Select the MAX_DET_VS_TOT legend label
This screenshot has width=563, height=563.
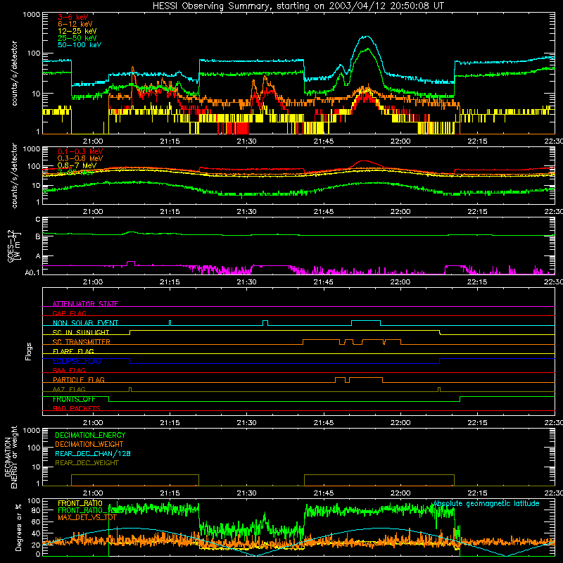[87, 517]
